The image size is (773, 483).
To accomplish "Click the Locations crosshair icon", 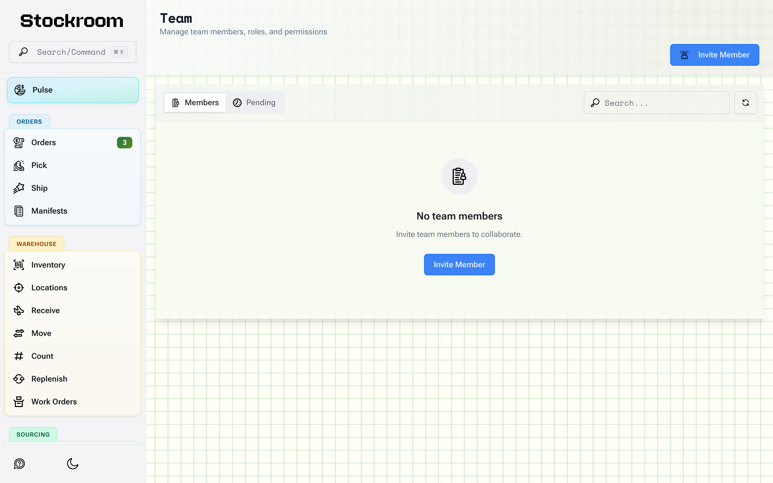I will [19, 287].
